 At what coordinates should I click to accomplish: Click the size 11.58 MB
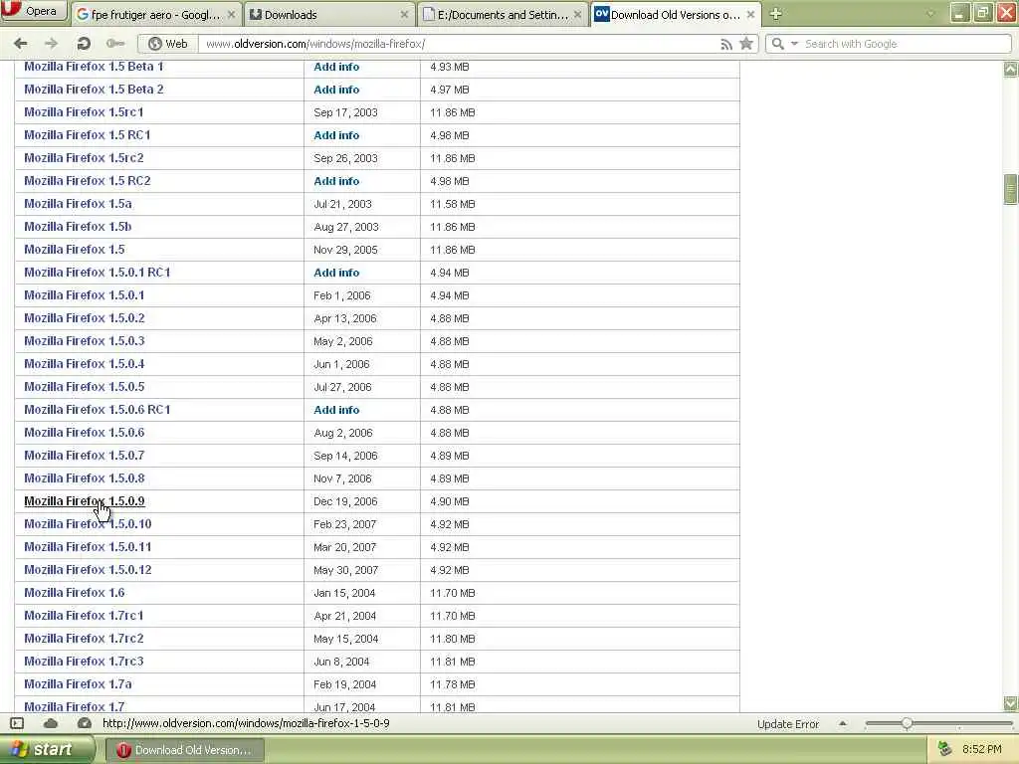453,204
